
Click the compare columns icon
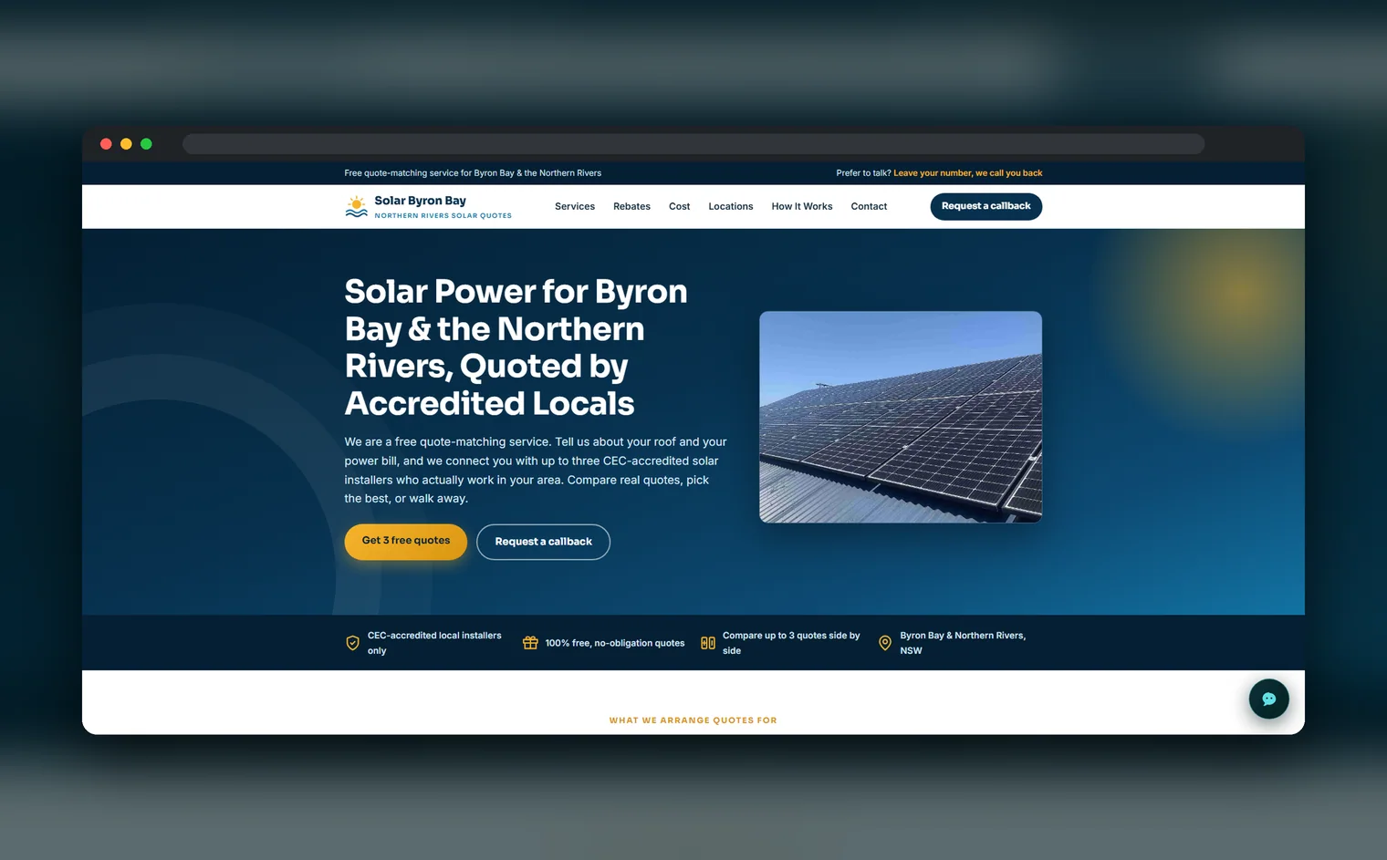click(x=707, y=643)
